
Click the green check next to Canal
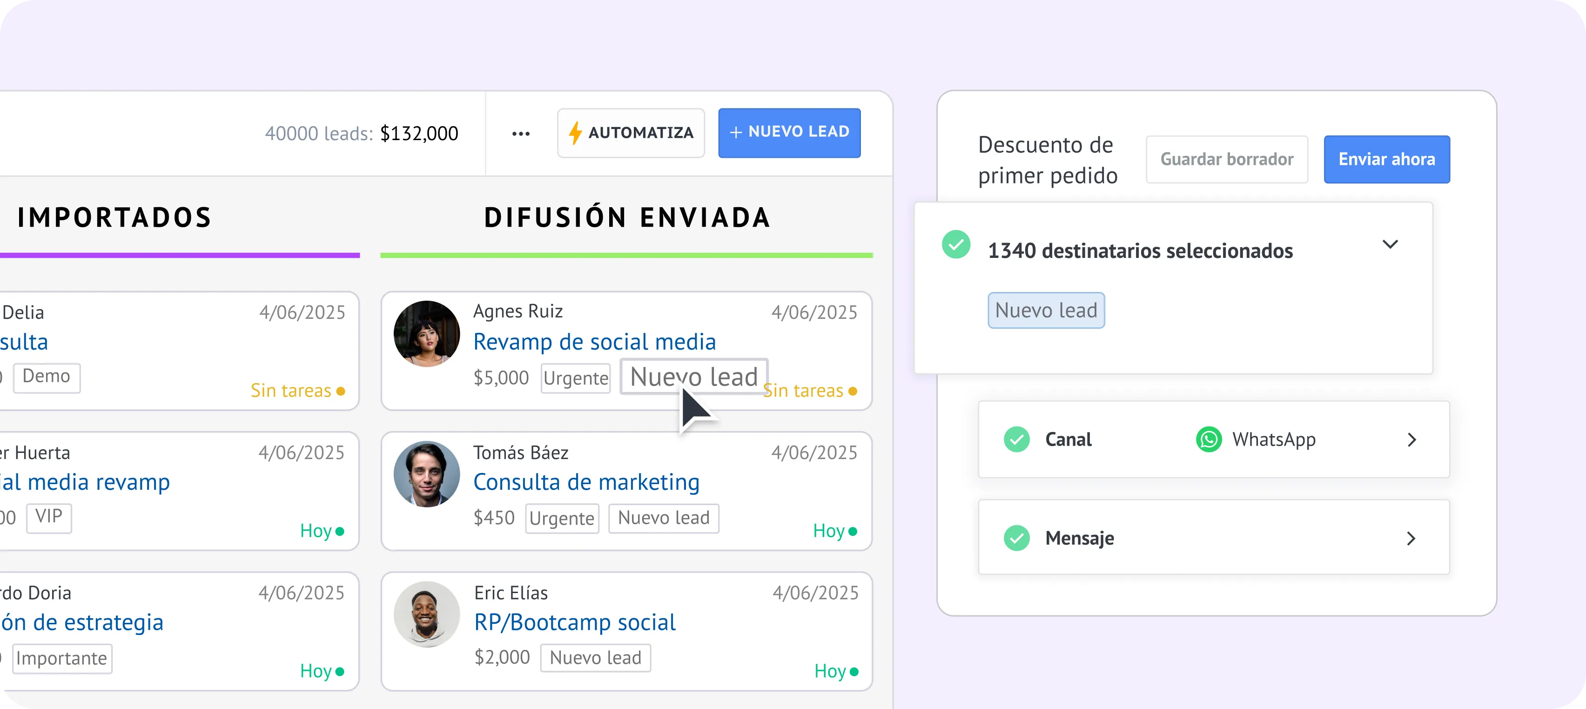[1016, 439]
